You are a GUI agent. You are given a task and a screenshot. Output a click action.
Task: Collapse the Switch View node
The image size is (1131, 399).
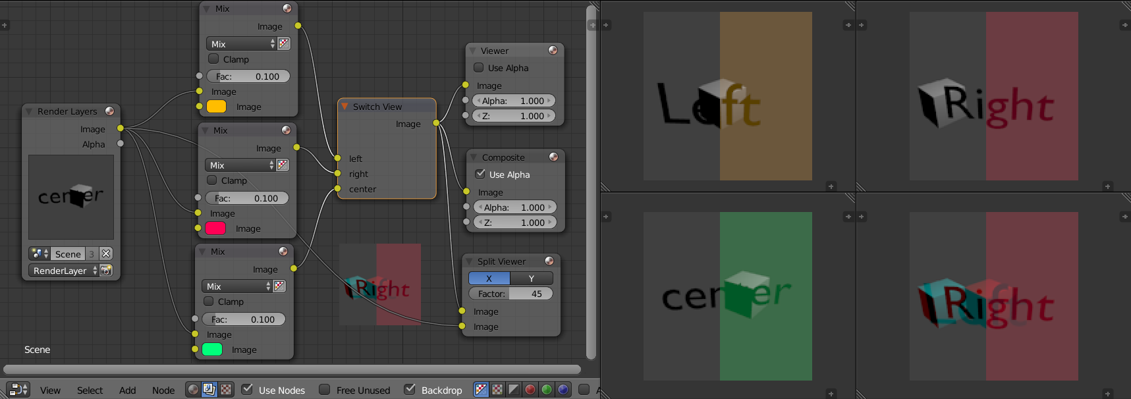[345, 107]
